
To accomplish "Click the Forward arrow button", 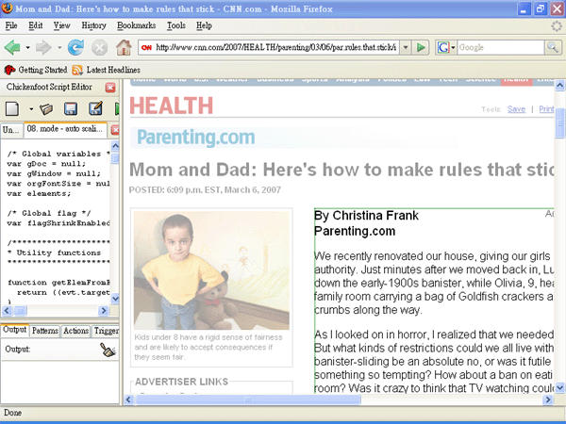I will [x=44, y=47].
